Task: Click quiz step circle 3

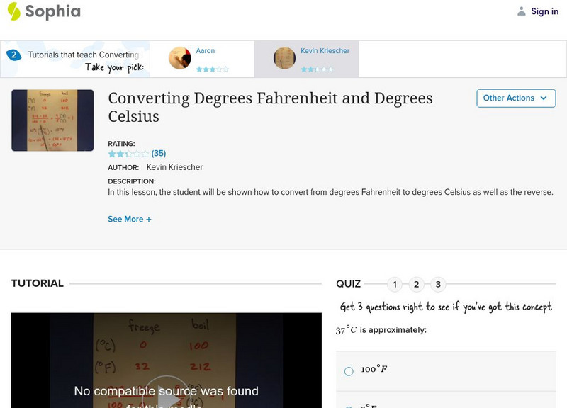Action: tap(439, 284)
